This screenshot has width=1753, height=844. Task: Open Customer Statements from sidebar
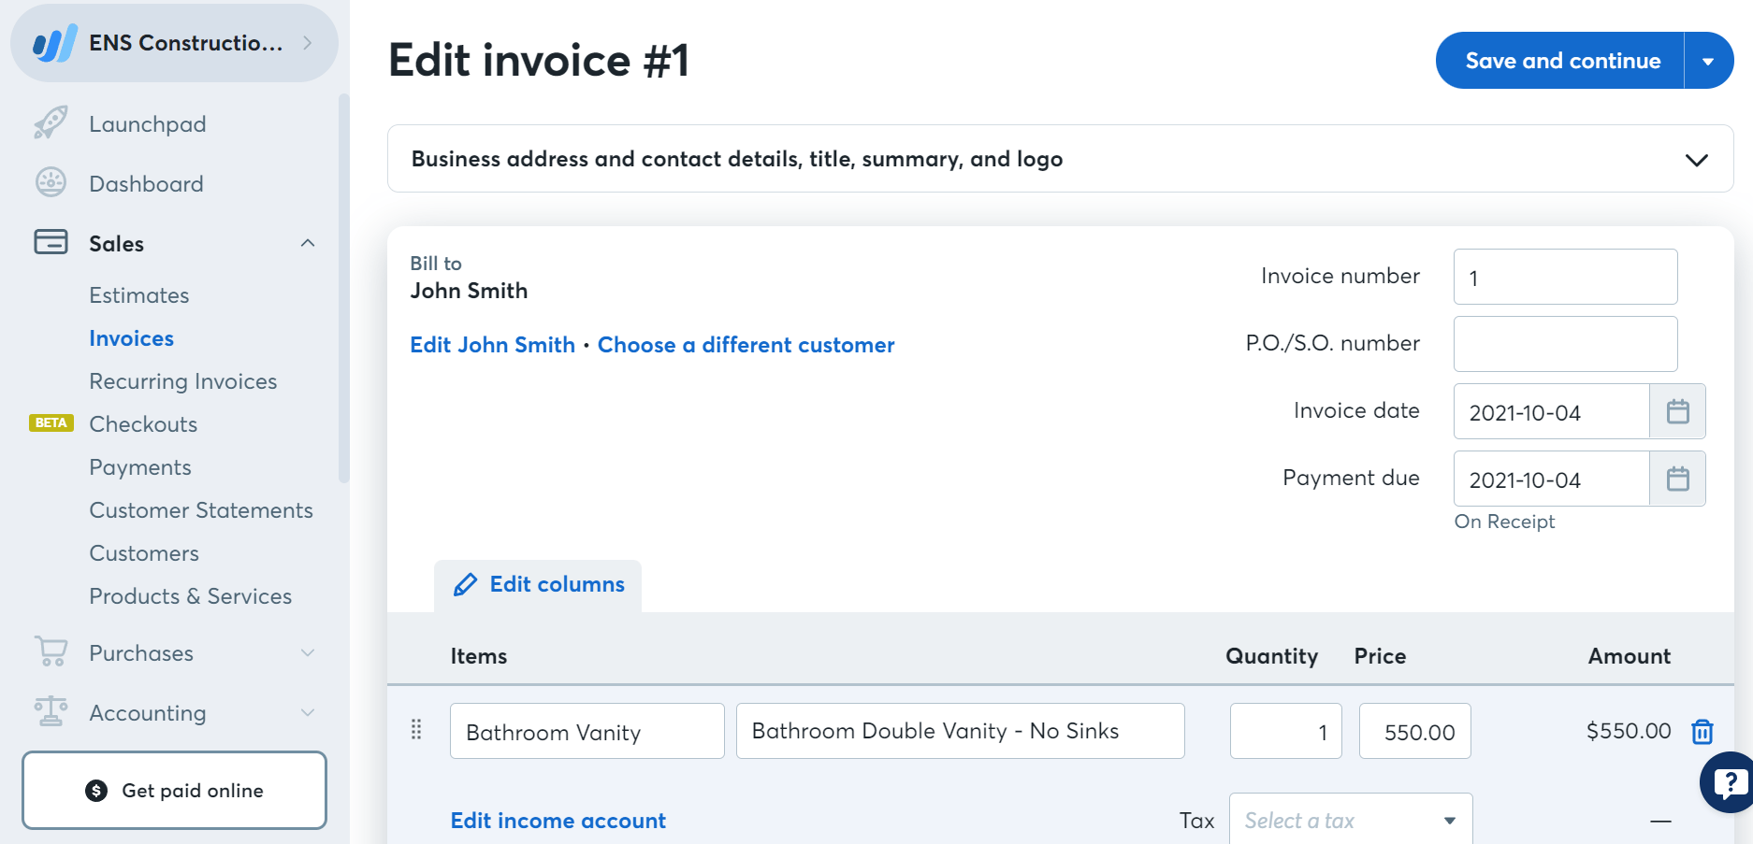[201, 509]
